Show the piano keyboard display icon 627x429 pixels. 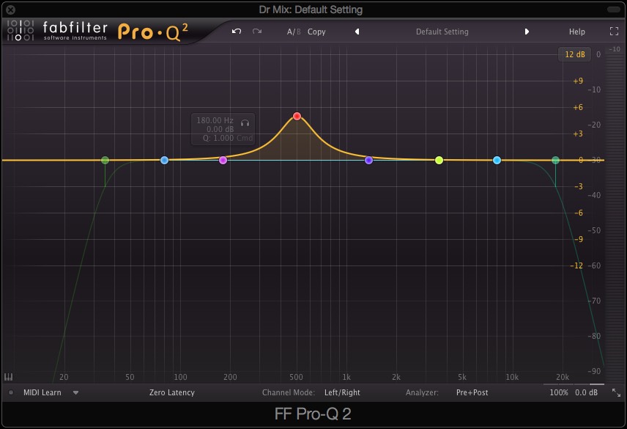[8, 377]
